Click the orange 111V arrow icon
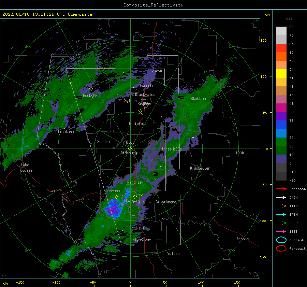Screen dimensions: 307x287 (x=281, y=206)
